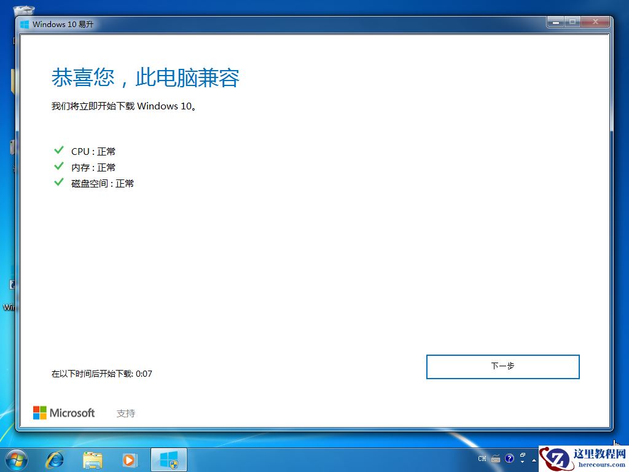This screenshot has height=472, width=629.
Task: Open the Start menu orb
Action: pyautogui.click(x=15, y=459)
